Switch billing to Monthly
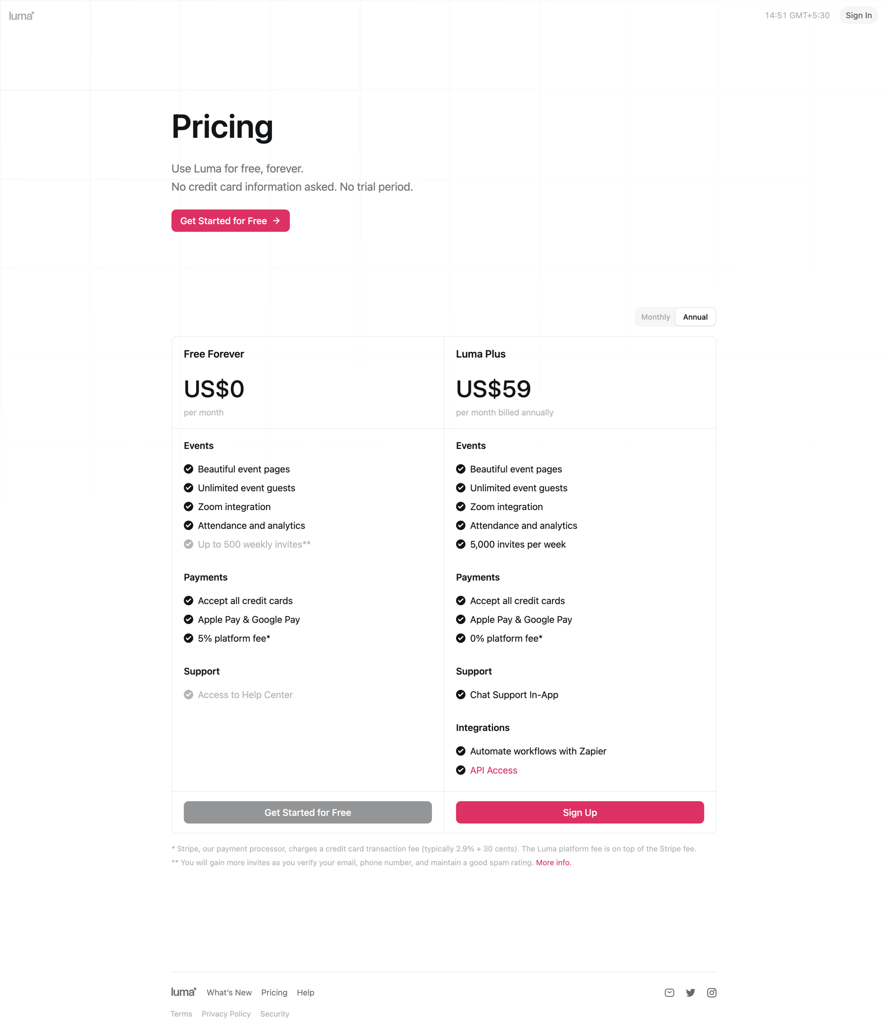The image size is (888, 1033). [x=655, y=317]
